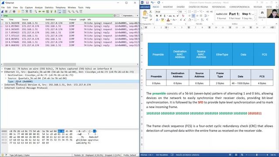Click ARCHIVO button in Word
This screenshot has height=157, width=279.
click(x=145, y=7)
